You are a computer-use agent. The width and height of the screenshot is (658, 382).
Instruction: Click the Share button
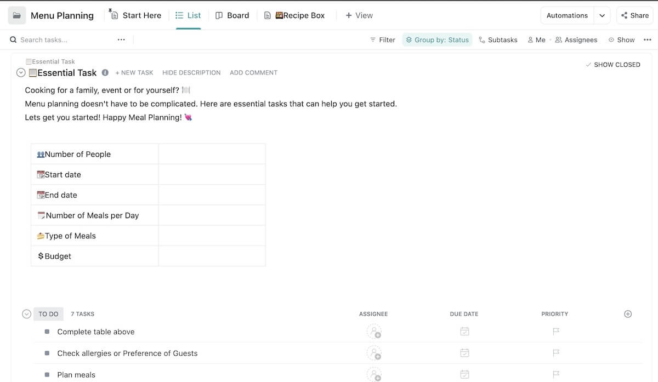tap(634, 15)
